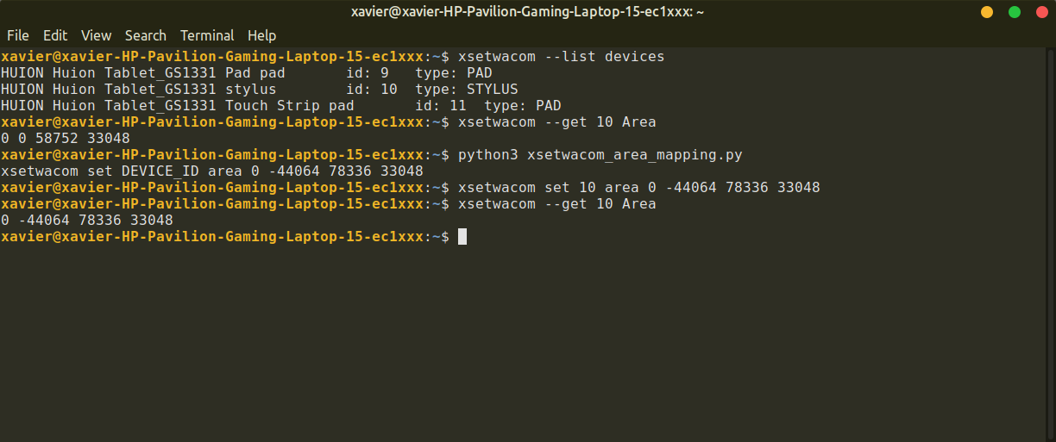Click the 'xsetwacom --list devices' command

561,57
